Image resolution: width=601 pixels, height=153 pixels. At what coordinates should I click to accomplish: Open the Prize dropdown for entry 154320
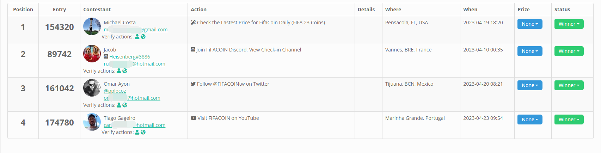[x=529, y=24]
